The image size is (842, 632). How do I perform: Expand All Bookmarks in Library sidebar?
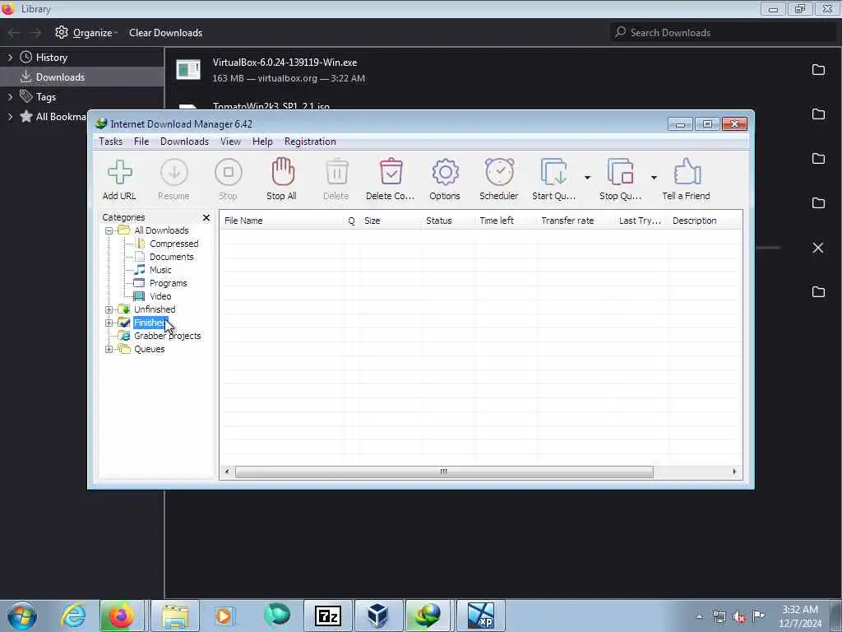pyautogui.click(x=10, y=117)
